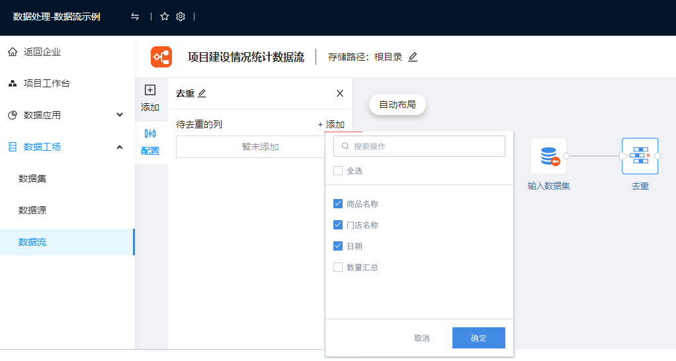Rename 去重 node via pencil icon
This screenshot has width=676, height=361.
point(202,93)
